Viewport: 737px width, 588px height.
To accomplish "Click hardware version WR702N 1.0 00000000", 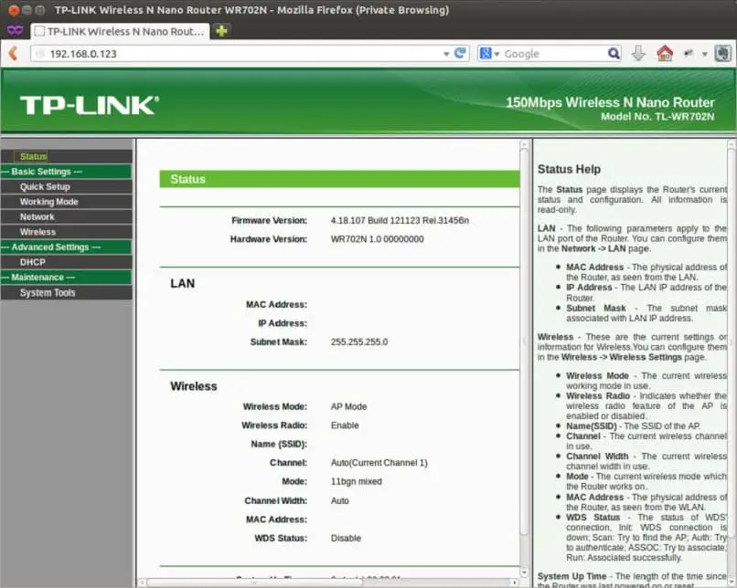I will click(x=377, y=239).
